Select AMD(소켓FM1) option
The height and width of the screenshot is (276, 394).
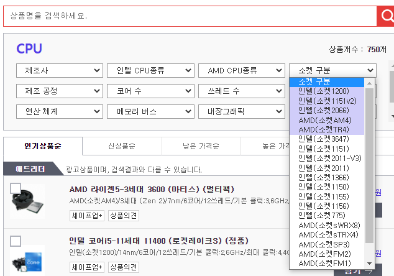click(327, 264)
